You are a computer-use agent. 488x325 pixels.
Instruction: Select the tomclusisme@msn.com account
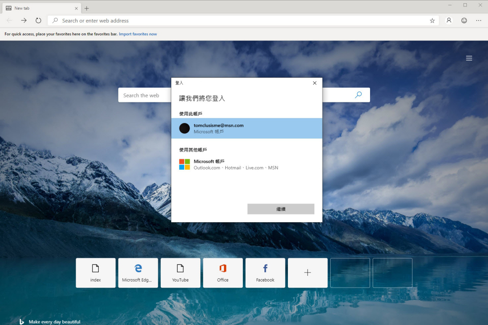[x=246, y=128]
